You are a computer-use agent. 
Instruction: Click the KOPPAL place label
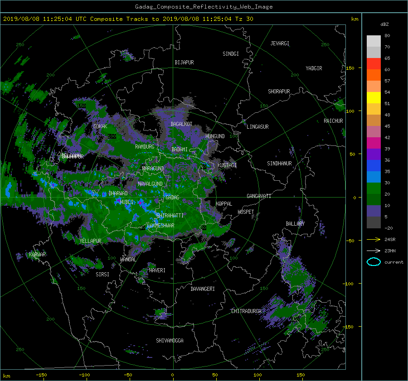224,203
